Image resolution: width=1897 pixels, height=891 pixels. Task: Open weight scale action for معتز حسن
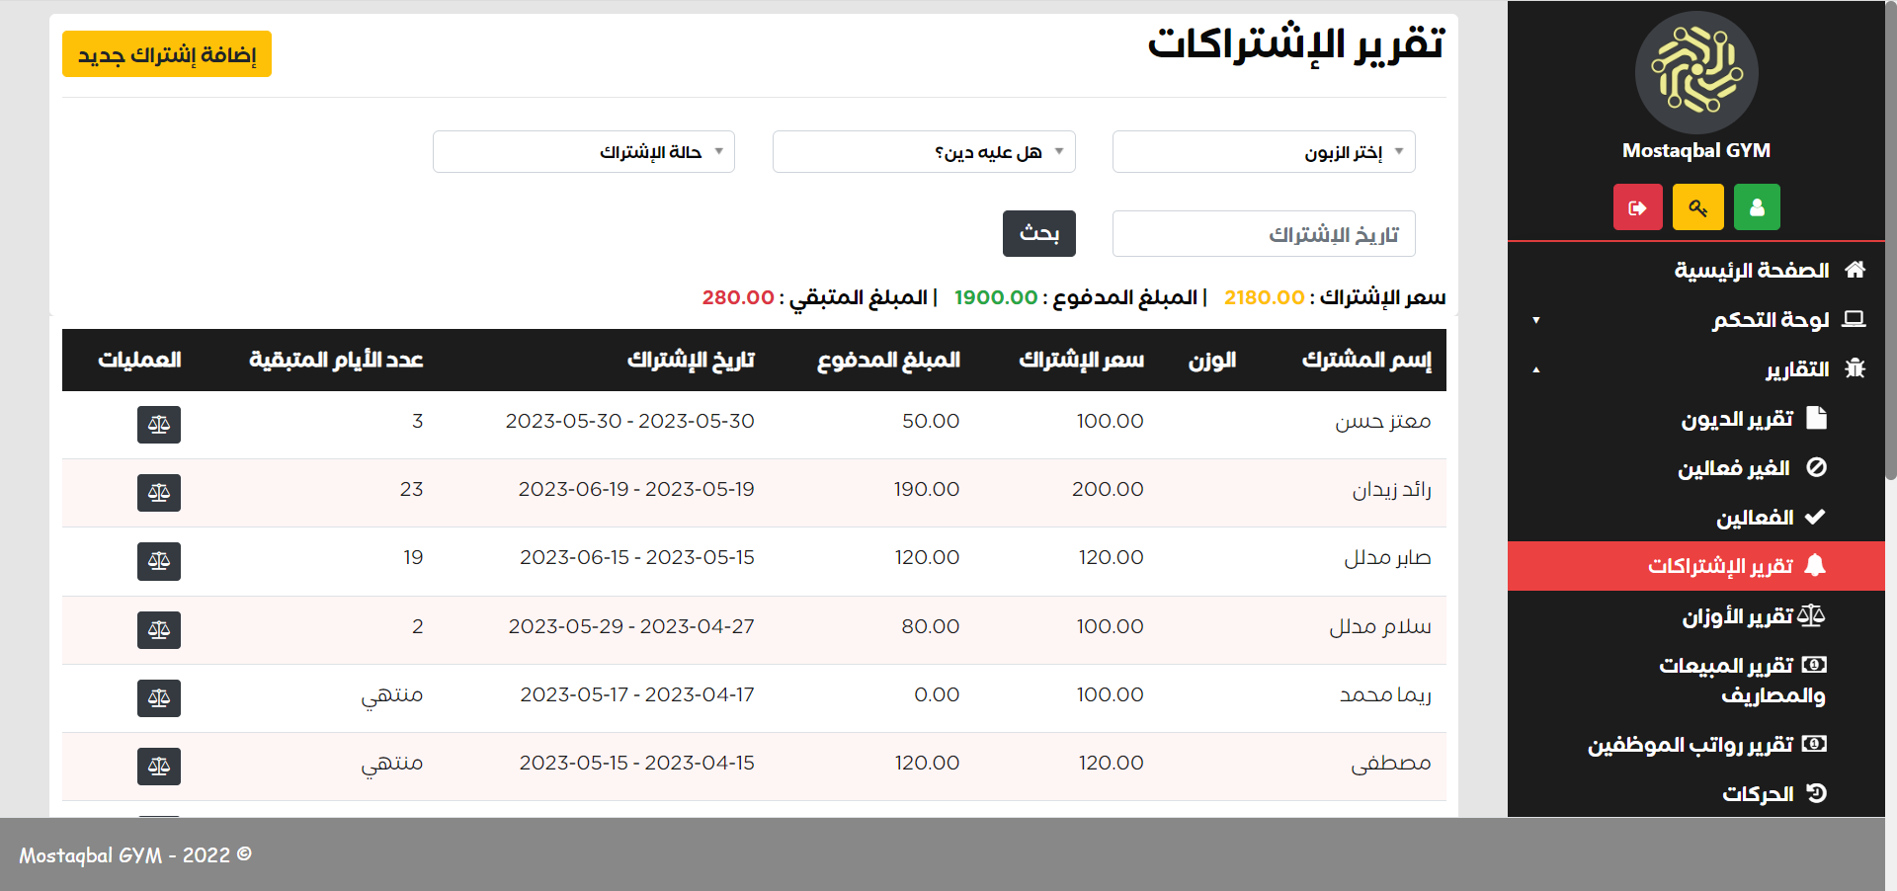pos(159,425)
